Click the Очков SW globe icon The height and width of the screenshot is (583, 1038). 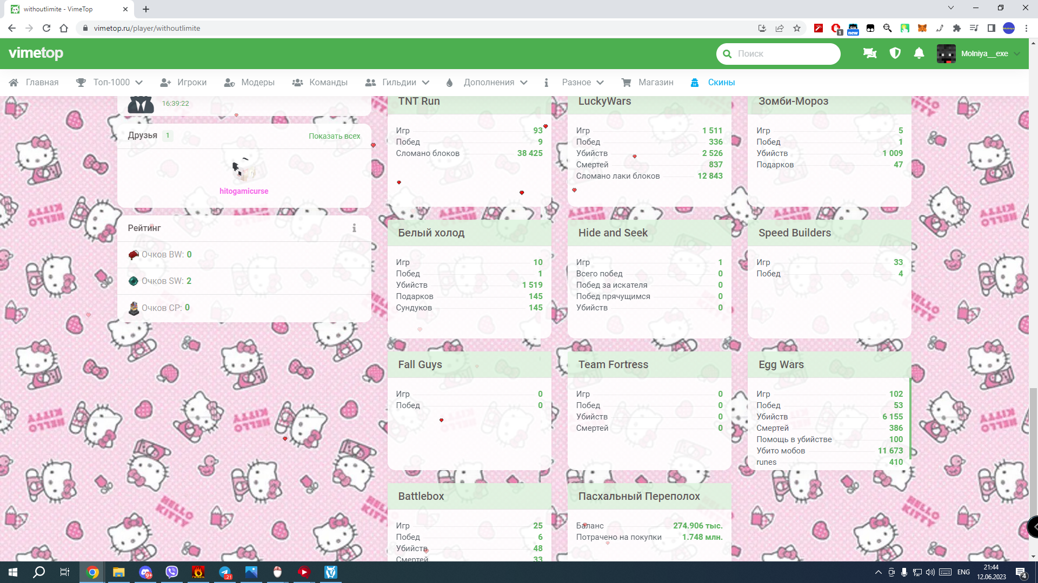(134, 281)
